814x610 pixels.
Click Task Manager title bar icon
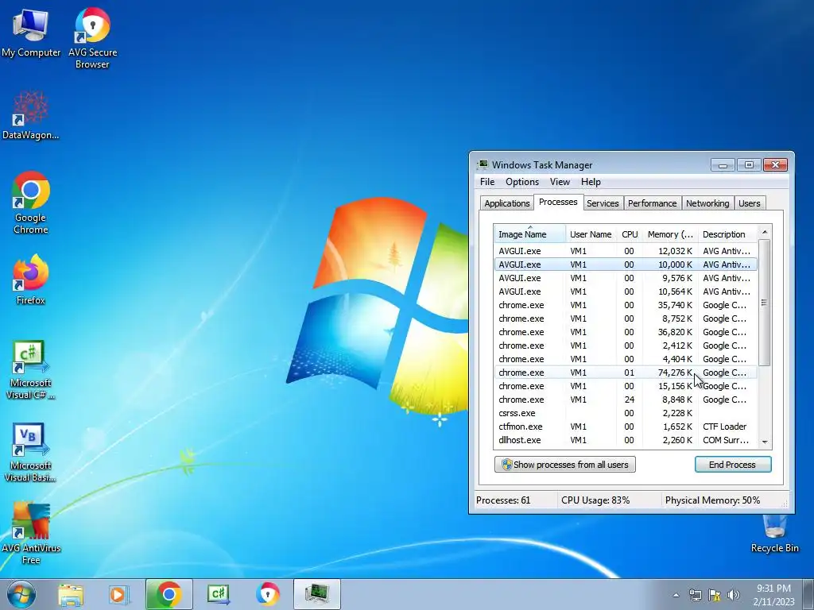coord(483,165)
